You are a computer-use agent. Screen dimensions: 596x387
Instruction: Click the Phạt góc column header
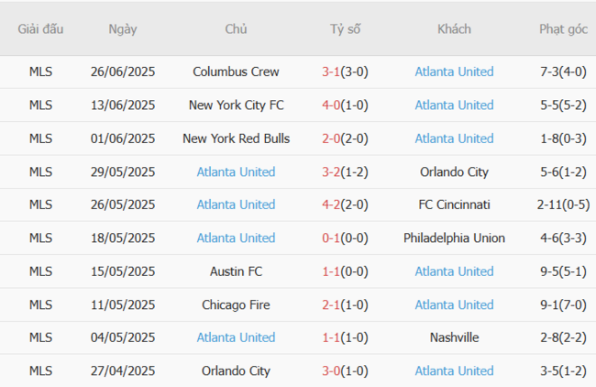563,28
